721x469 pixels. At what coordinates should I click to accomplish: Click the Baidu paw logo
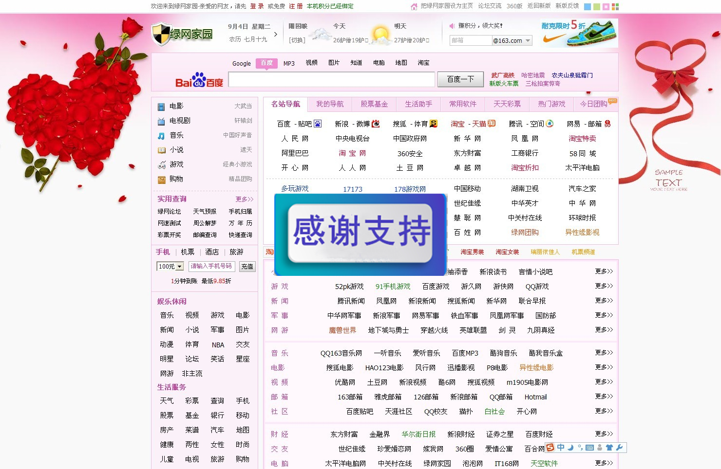[199, 80]
